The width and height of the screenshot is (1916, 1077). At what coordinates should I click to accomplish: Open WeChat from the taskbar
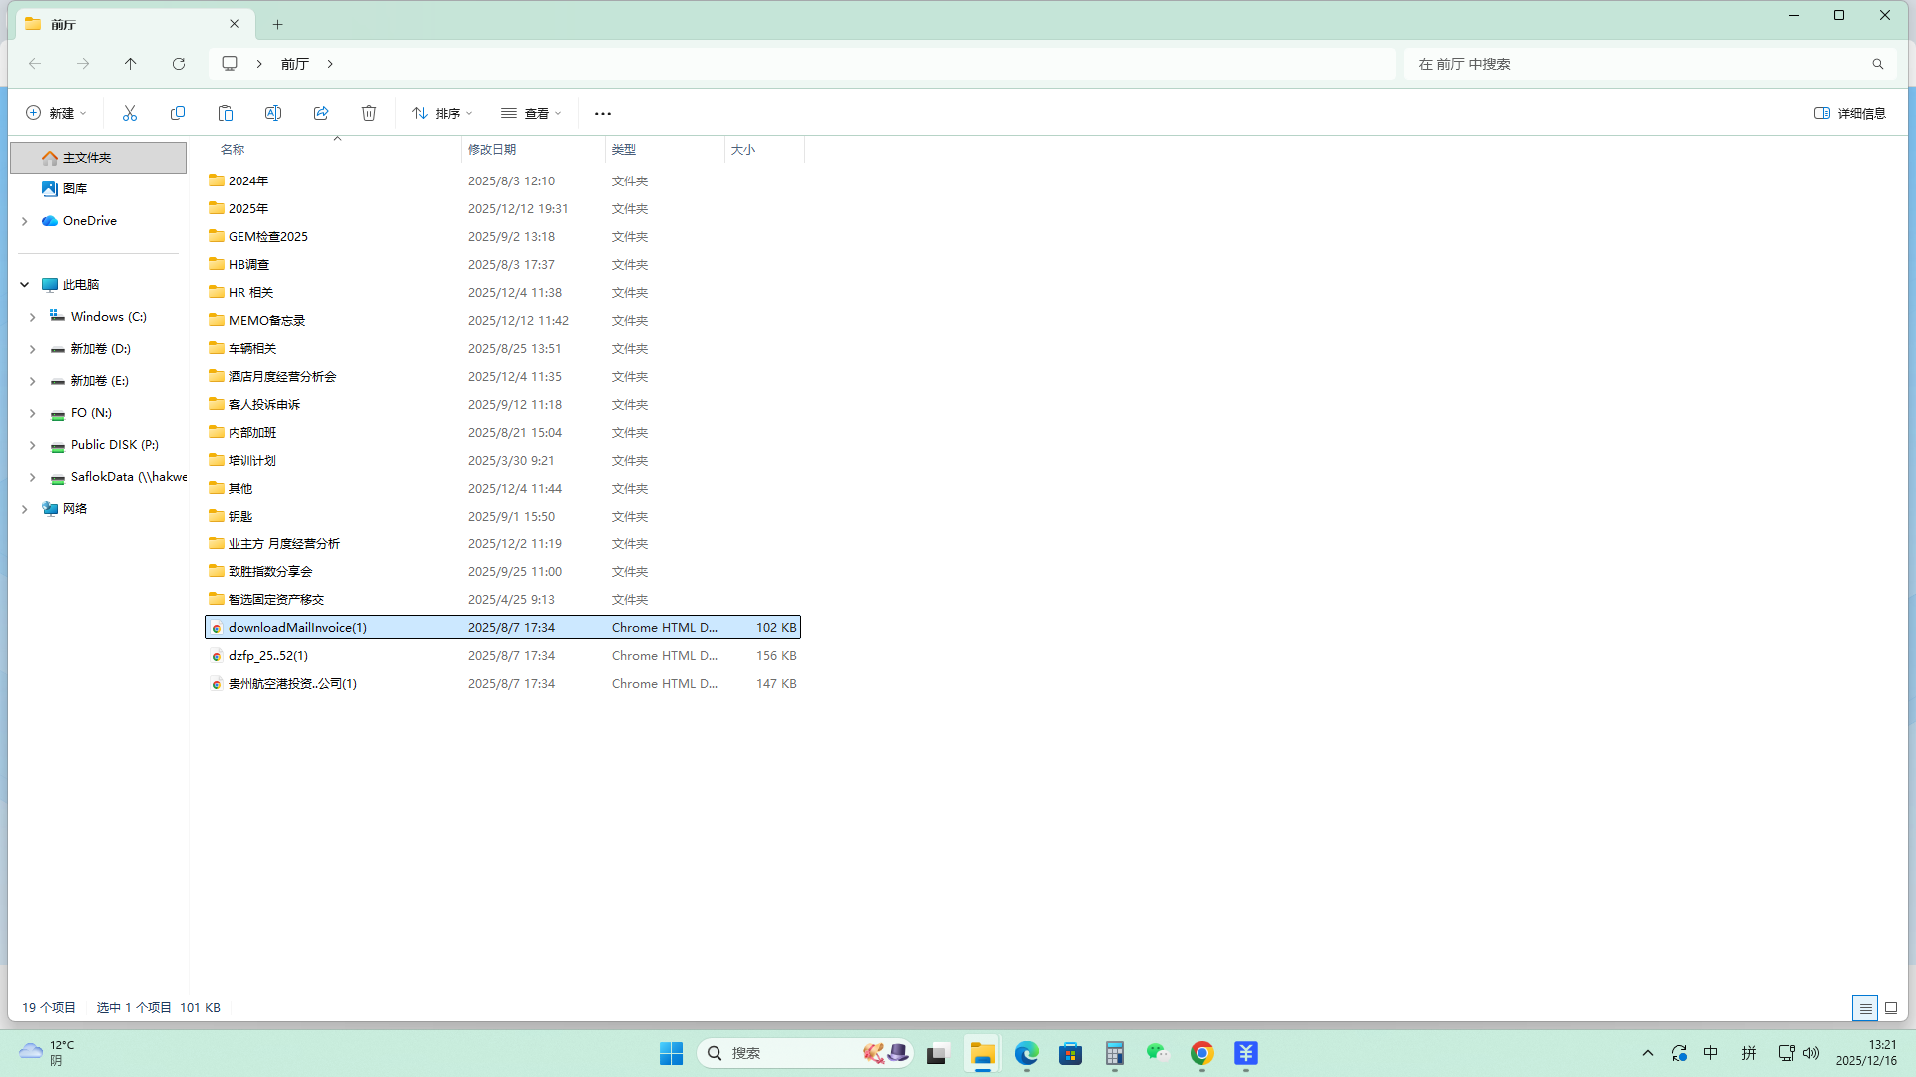1158,1053
